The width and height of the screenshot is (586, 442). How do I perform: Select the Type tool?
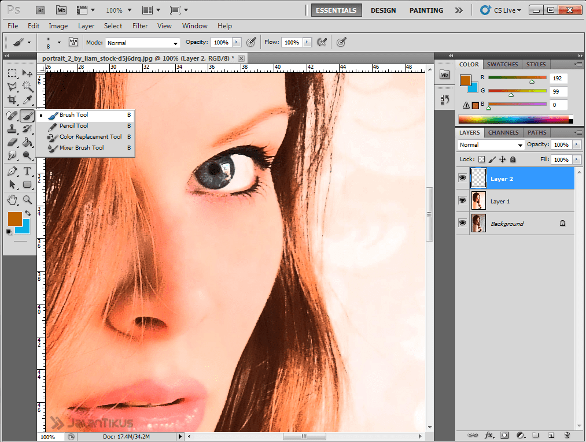(x=27, y=171)
